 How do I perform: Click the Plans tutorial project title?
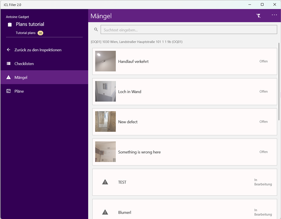click(x=30, y=24)
